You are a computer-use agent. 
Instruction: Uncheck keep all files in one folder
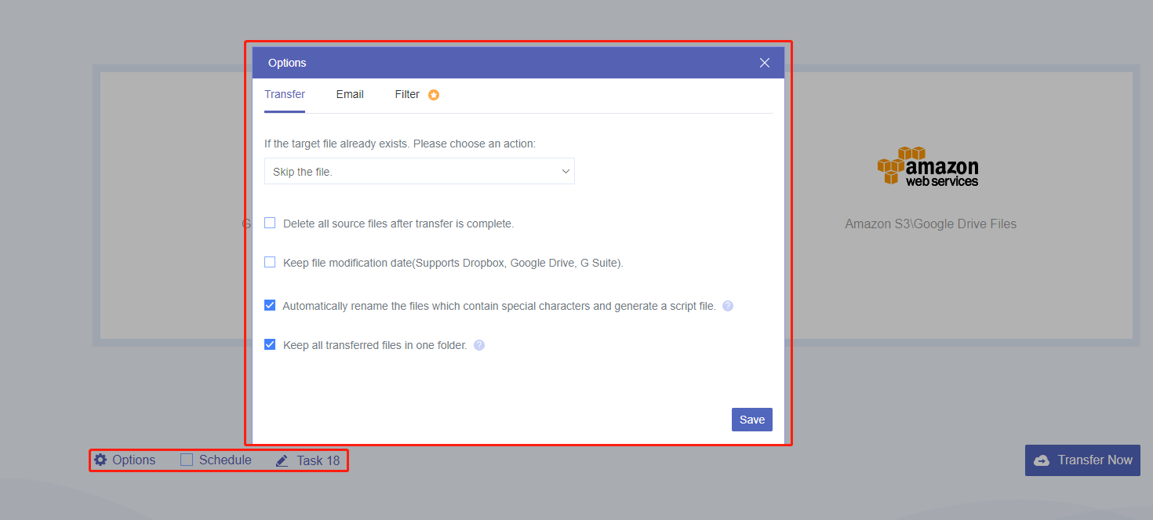(270, 344)
